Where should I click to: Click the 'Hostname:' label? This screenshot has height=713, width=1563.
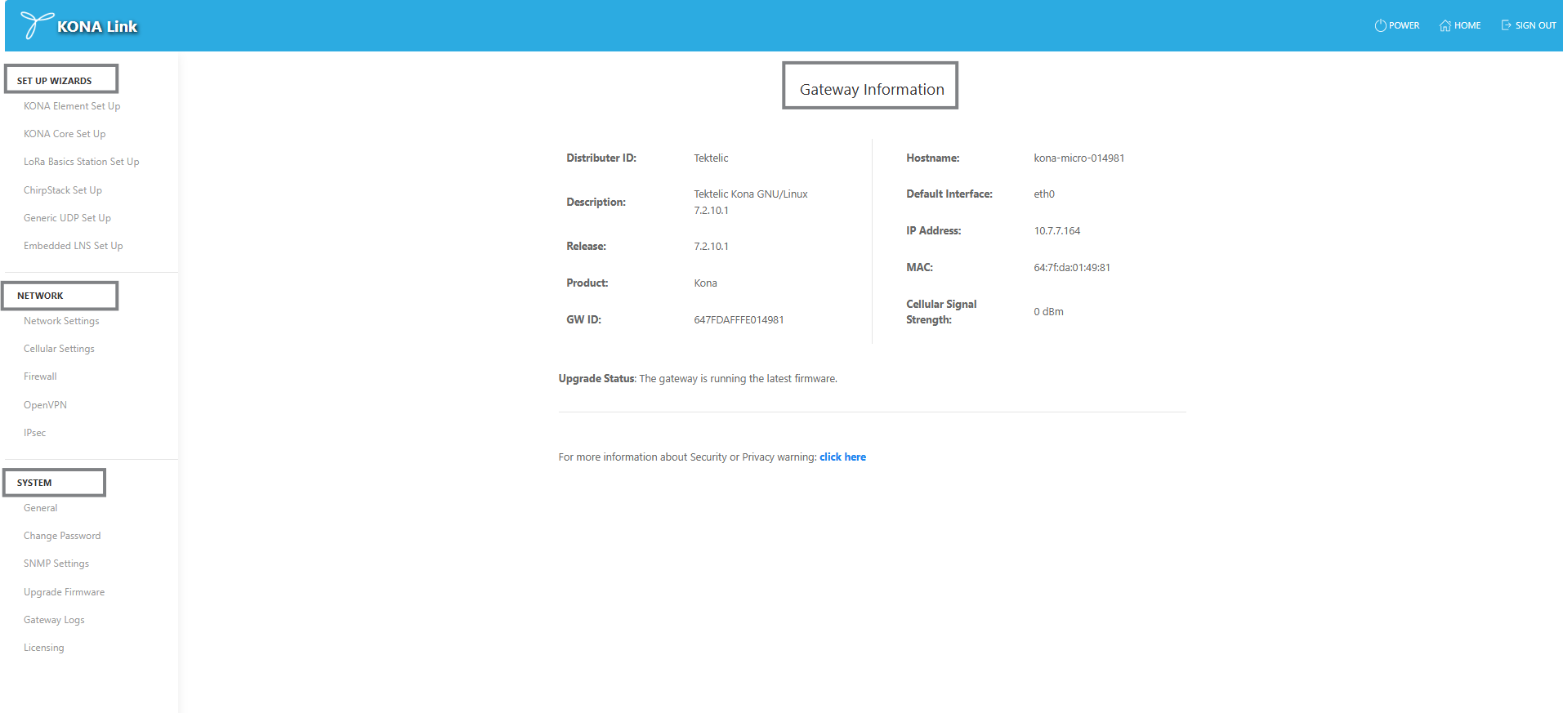point(932,158)
